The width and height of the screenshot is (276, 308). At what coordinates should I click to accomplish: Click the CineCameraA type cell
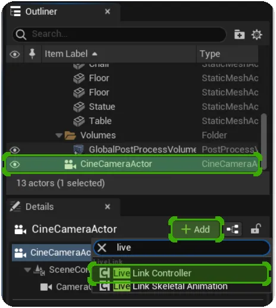pyautogui.click(x=230, y=164)
